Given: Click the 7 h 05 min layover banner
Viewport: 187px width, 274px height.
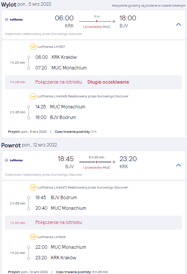Looking at the screenshot, I should [x=93, y=82].
